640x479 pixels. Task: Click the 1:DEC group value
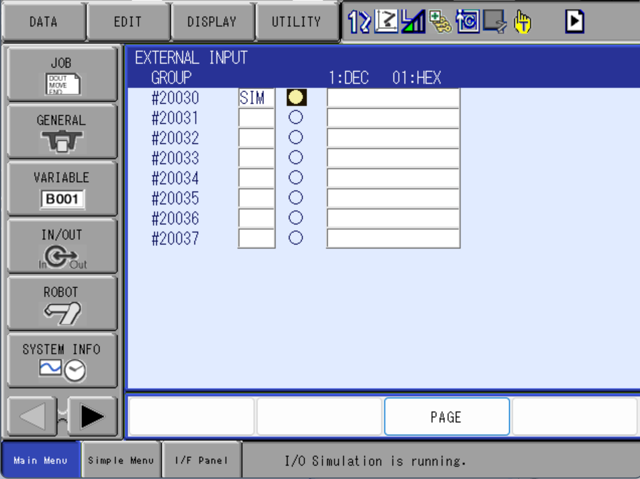coord(348,78)
